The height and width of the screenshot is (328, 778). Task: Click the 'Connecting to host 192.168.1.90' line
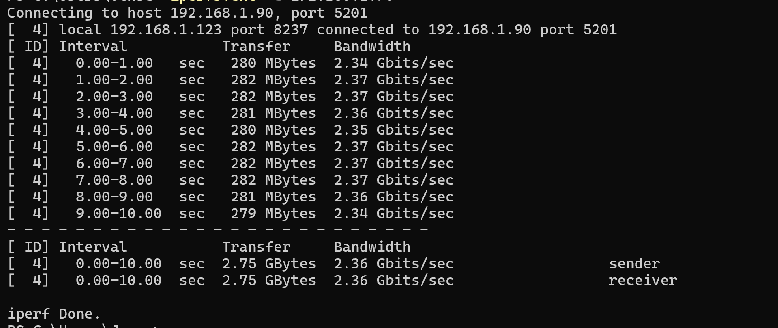click(187, 13)
